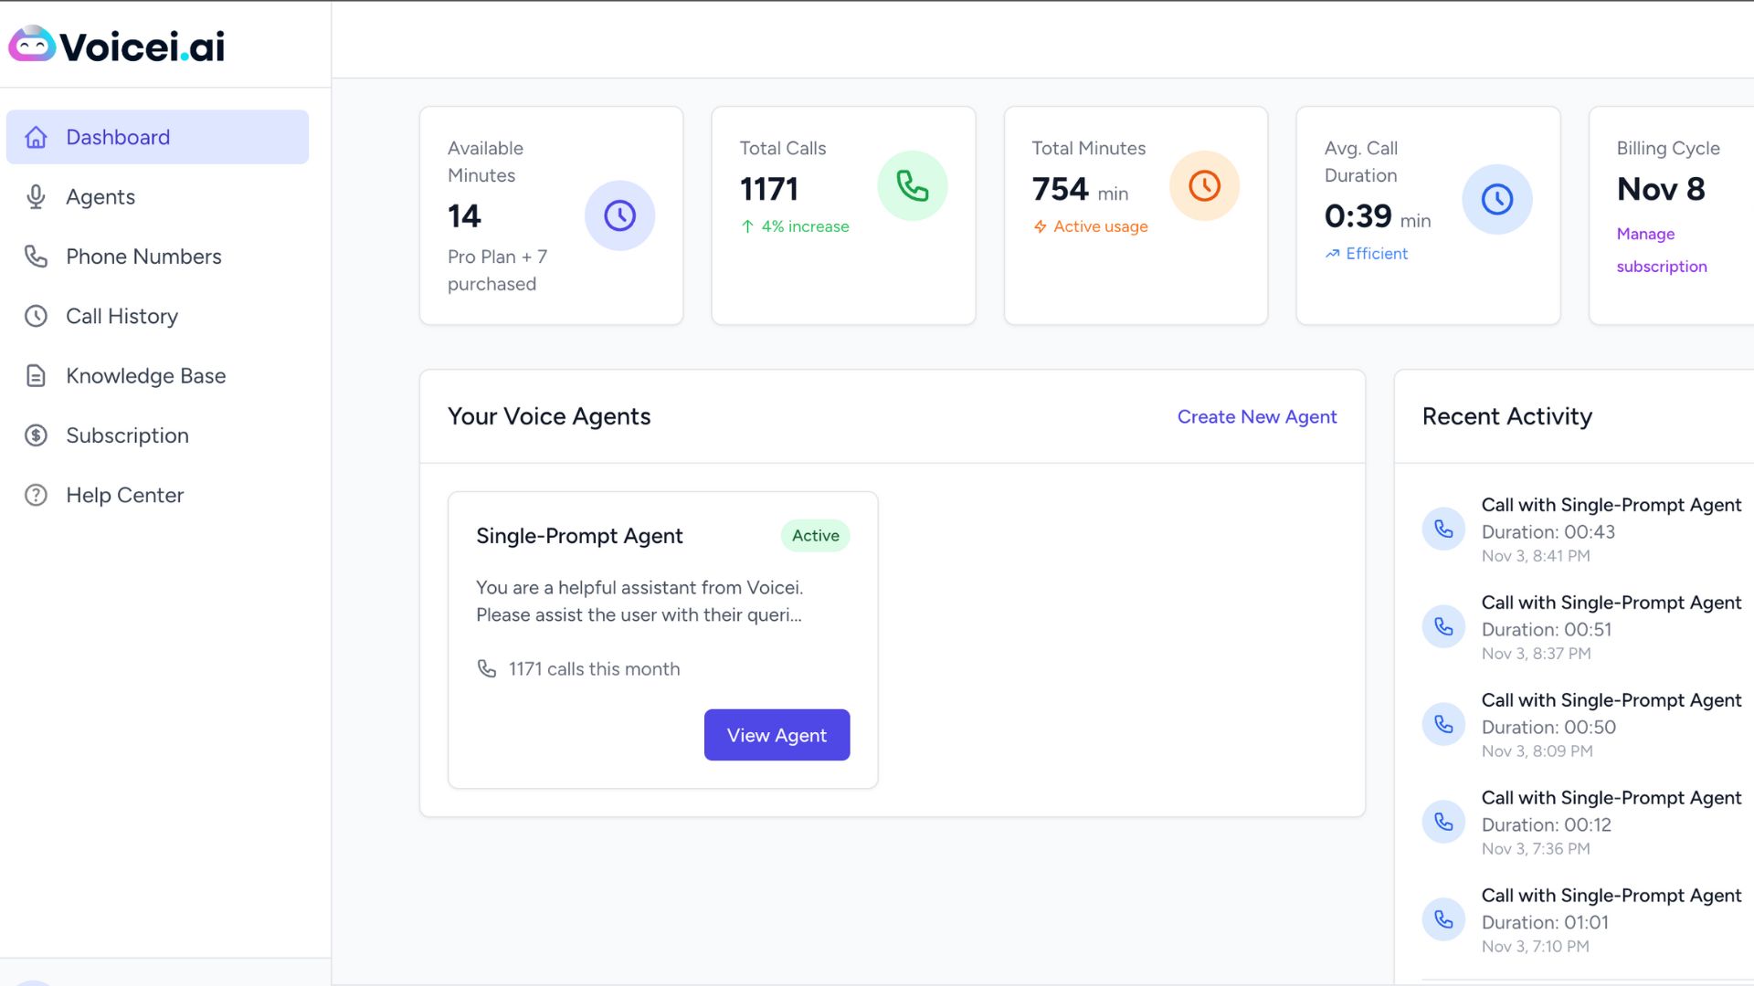The height and width of the screenshot is (986, 1754).
Task: Click the phone icon beside 1171 calls this month
Action: [488, 668]
